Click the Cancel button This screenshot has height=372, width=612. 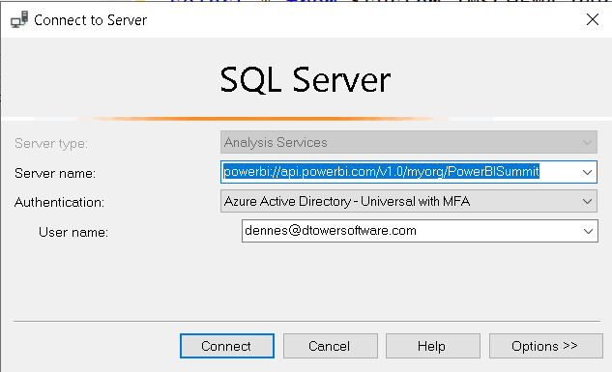331,346
